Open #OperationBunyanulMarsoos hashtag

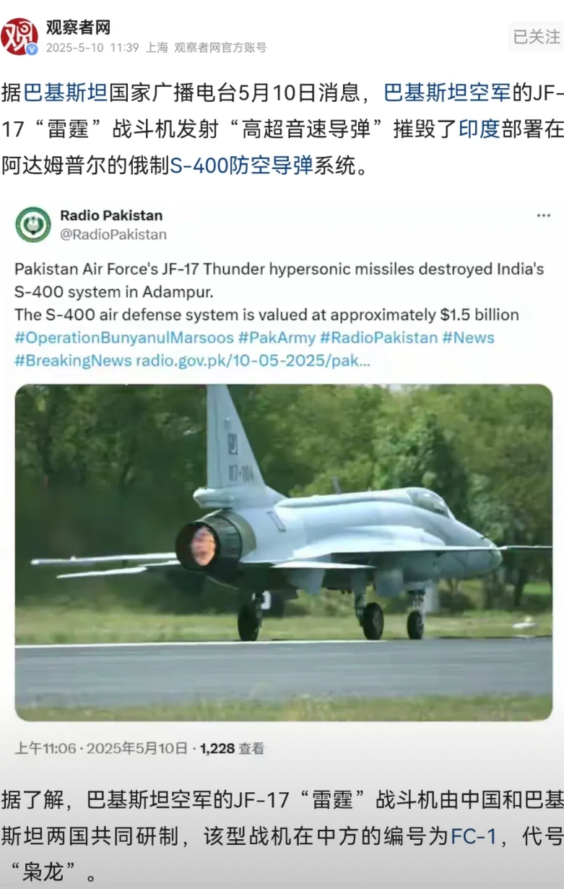tap(122, 338)
